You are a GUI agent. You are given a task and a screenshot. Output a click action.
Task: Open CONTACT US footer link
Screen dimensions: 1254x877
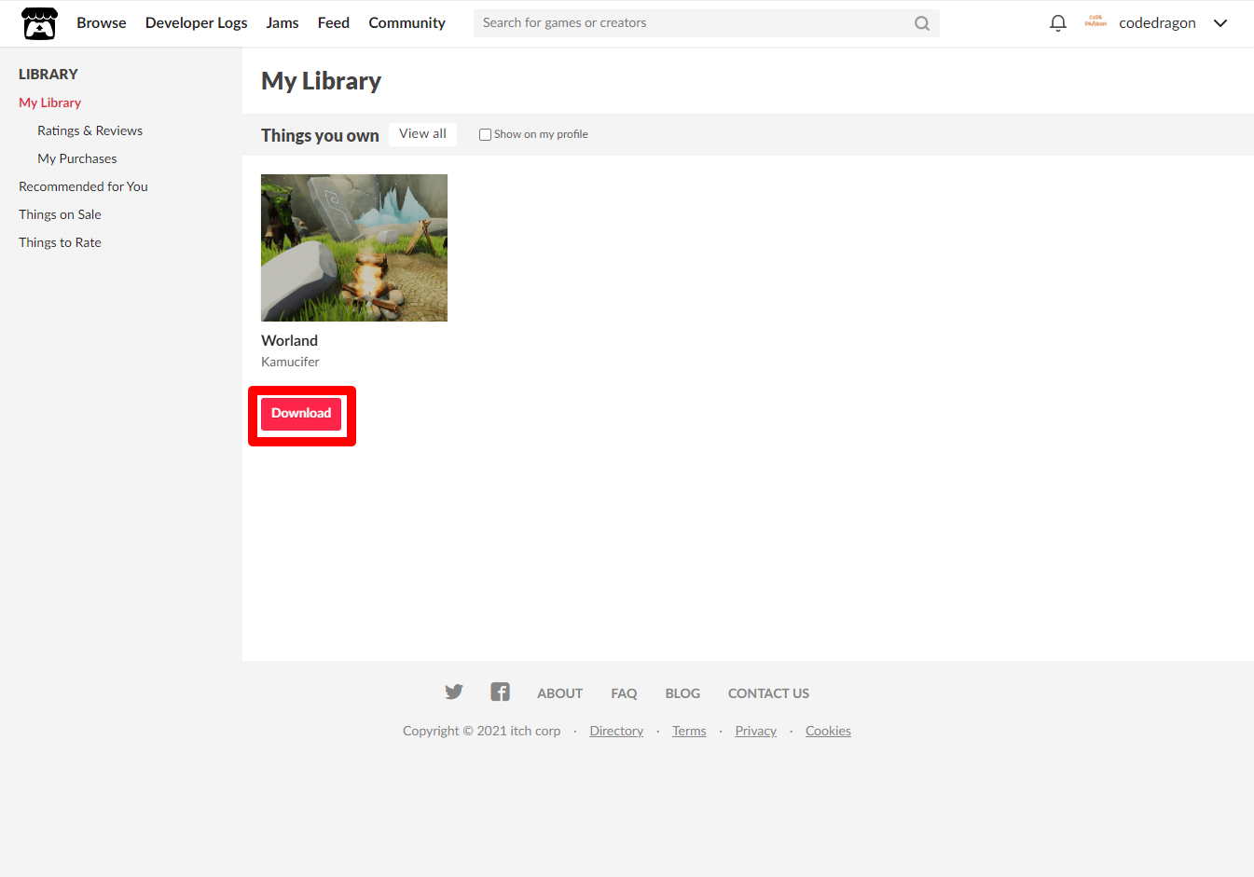pos(769,693)
